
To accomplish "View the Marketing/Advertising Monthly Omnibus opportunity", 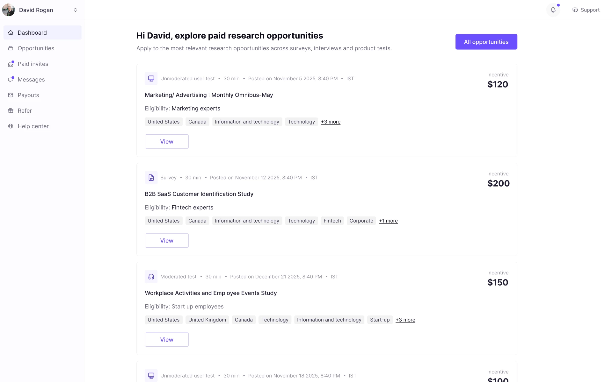I will click(x=167, y=141).
